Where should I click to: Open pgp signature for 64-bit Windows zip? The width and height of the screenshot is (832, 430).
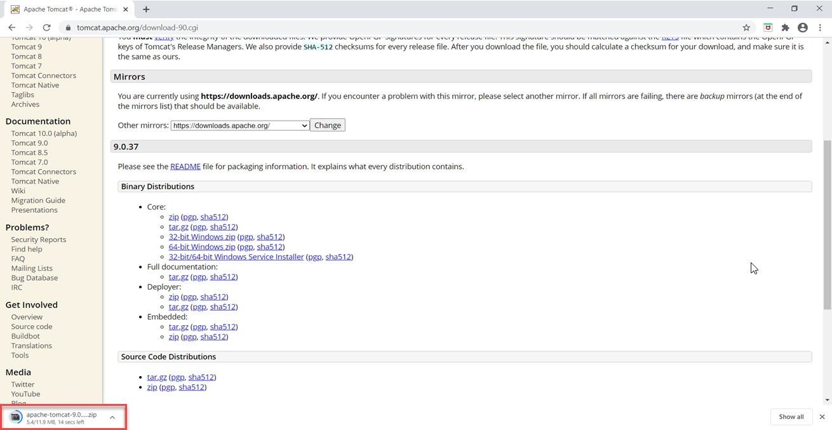click(x=246, y=247)
